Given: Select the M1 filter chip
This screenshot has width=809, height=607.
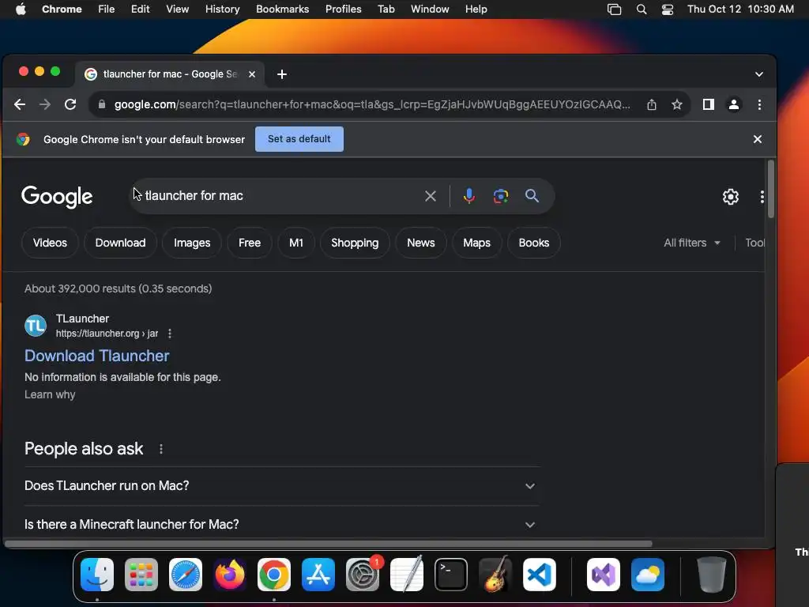Looking at the screenshot, I should (296, 243).
